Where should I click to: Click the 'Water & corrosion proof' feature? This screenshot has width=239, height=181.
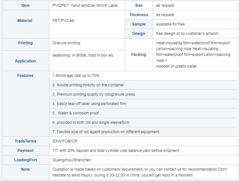pos(78,113)
